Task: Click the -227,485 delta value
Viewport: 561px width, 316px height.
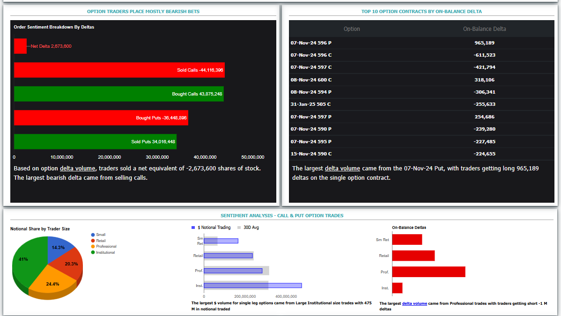Action: [484, 141]
